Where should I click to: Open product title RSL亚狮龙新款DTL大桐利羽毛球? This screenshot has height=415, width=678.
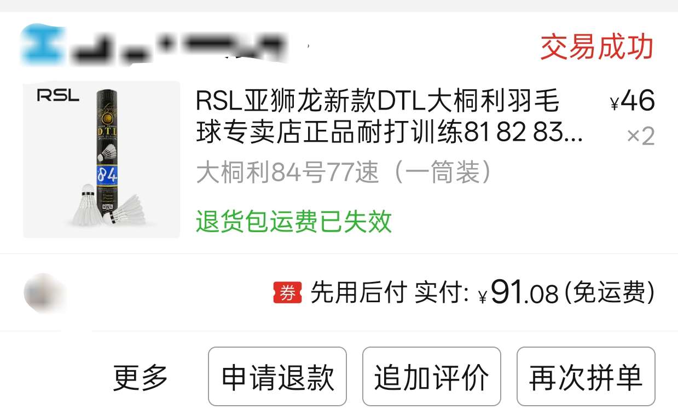click(x=390, y=117)
